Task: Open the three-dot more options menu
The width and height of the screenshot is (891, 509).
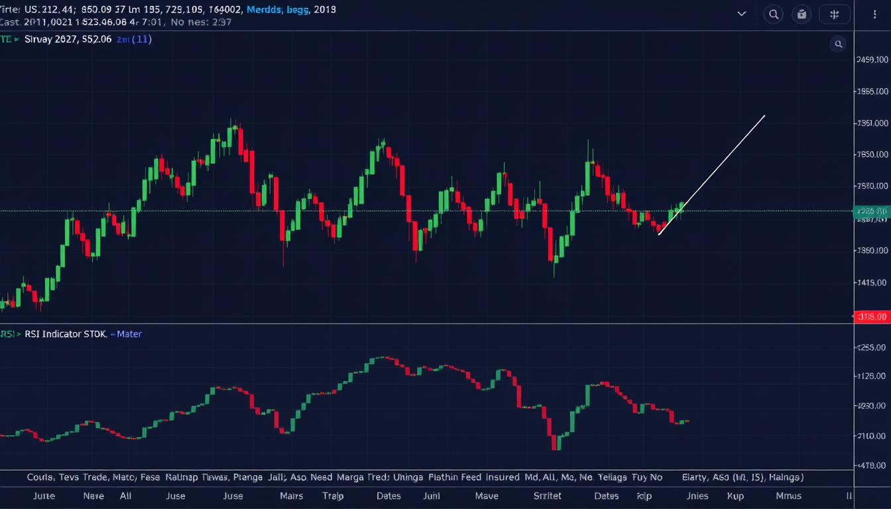Action: pos(875,14)
